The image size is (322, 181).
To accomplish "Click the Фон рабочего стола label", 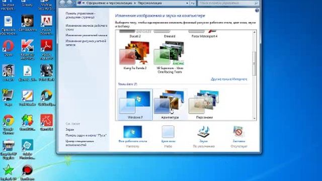I will 133,141.
